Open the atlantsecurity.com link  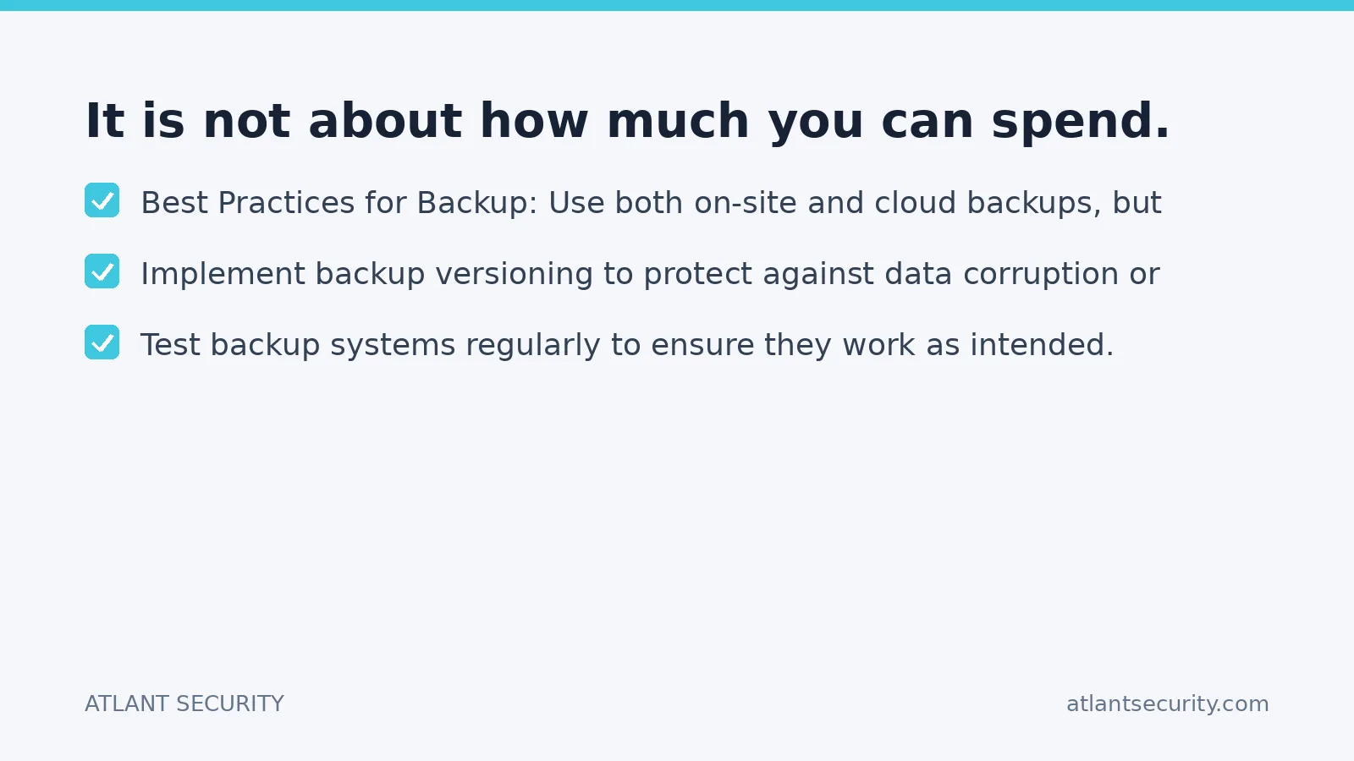coord(1167,704)
